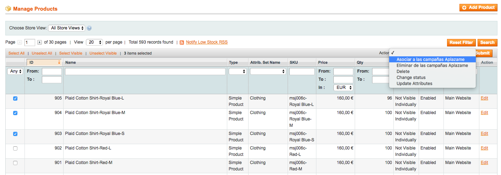This screenshot has width=501, height=175.
Task: Edit product 902 link
Action: click(x=484, y=148)
